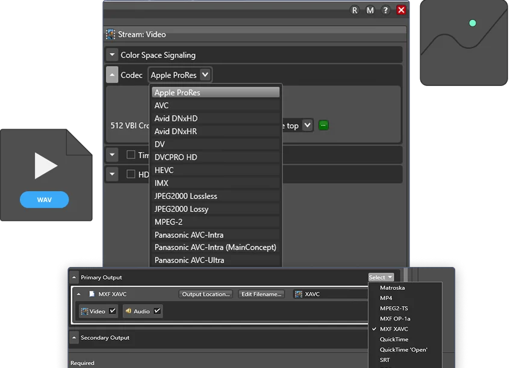Click the M round button in title bar
This screenshot has width=528, height=368.
pos(370,10)
